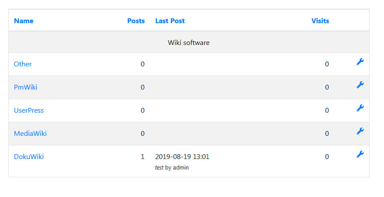Sort by the Posts column header

pyautogui.click(x=136, y=21)
